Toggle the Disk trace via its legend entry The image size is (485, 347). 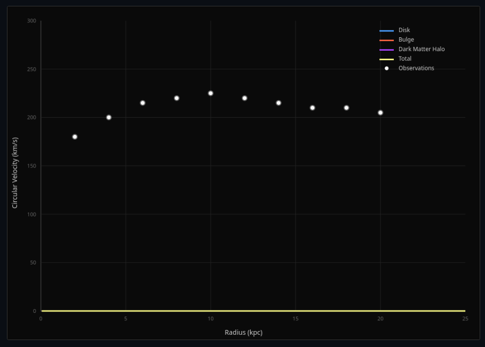[x=403, y=30]
